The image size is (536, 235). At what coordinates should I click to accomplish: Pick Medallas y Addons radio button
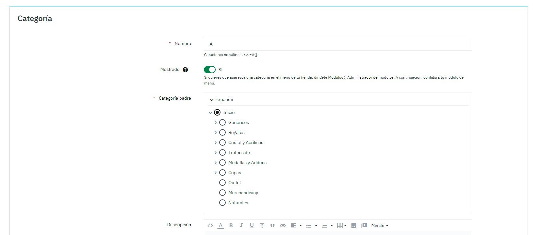point(222,162)
